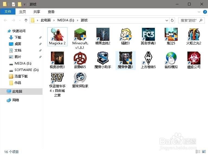Open the Magicka 2 shortcut
The width and height of the screenshot is (208, 155).
[57, 37]
